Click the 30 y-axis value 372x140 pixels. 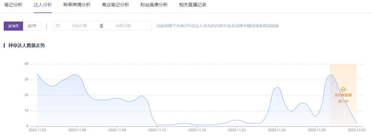click(x=26, y=79)
